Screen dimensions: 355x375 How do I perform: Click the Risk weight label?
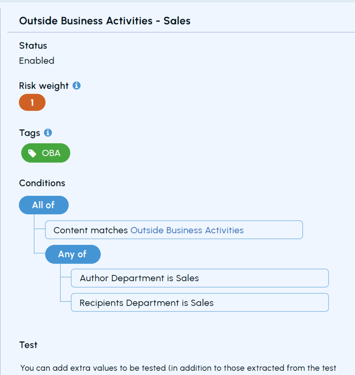[44, 86]
